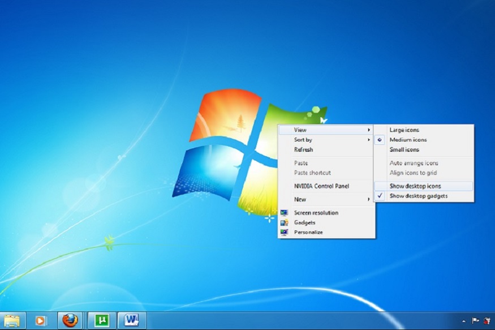This screenshot has height=330, width=495.
Task: Open Firefox from the taskbar
Action: 70,320
